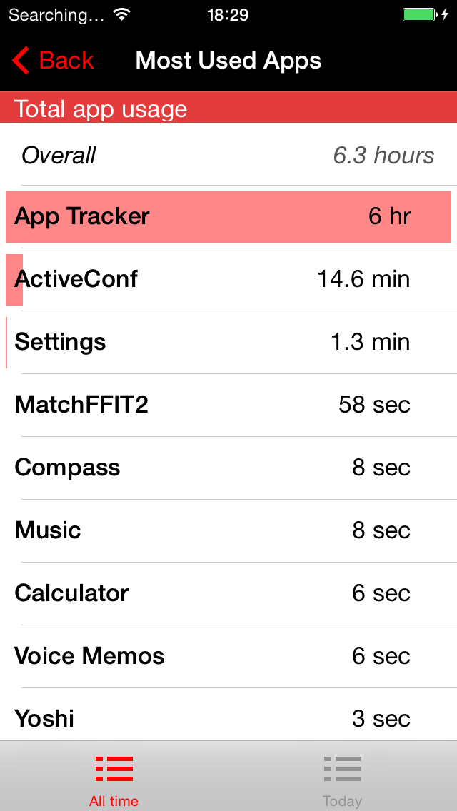Tap the All time list icon
The width and height of the screenshot is (457, 811).
114,769
